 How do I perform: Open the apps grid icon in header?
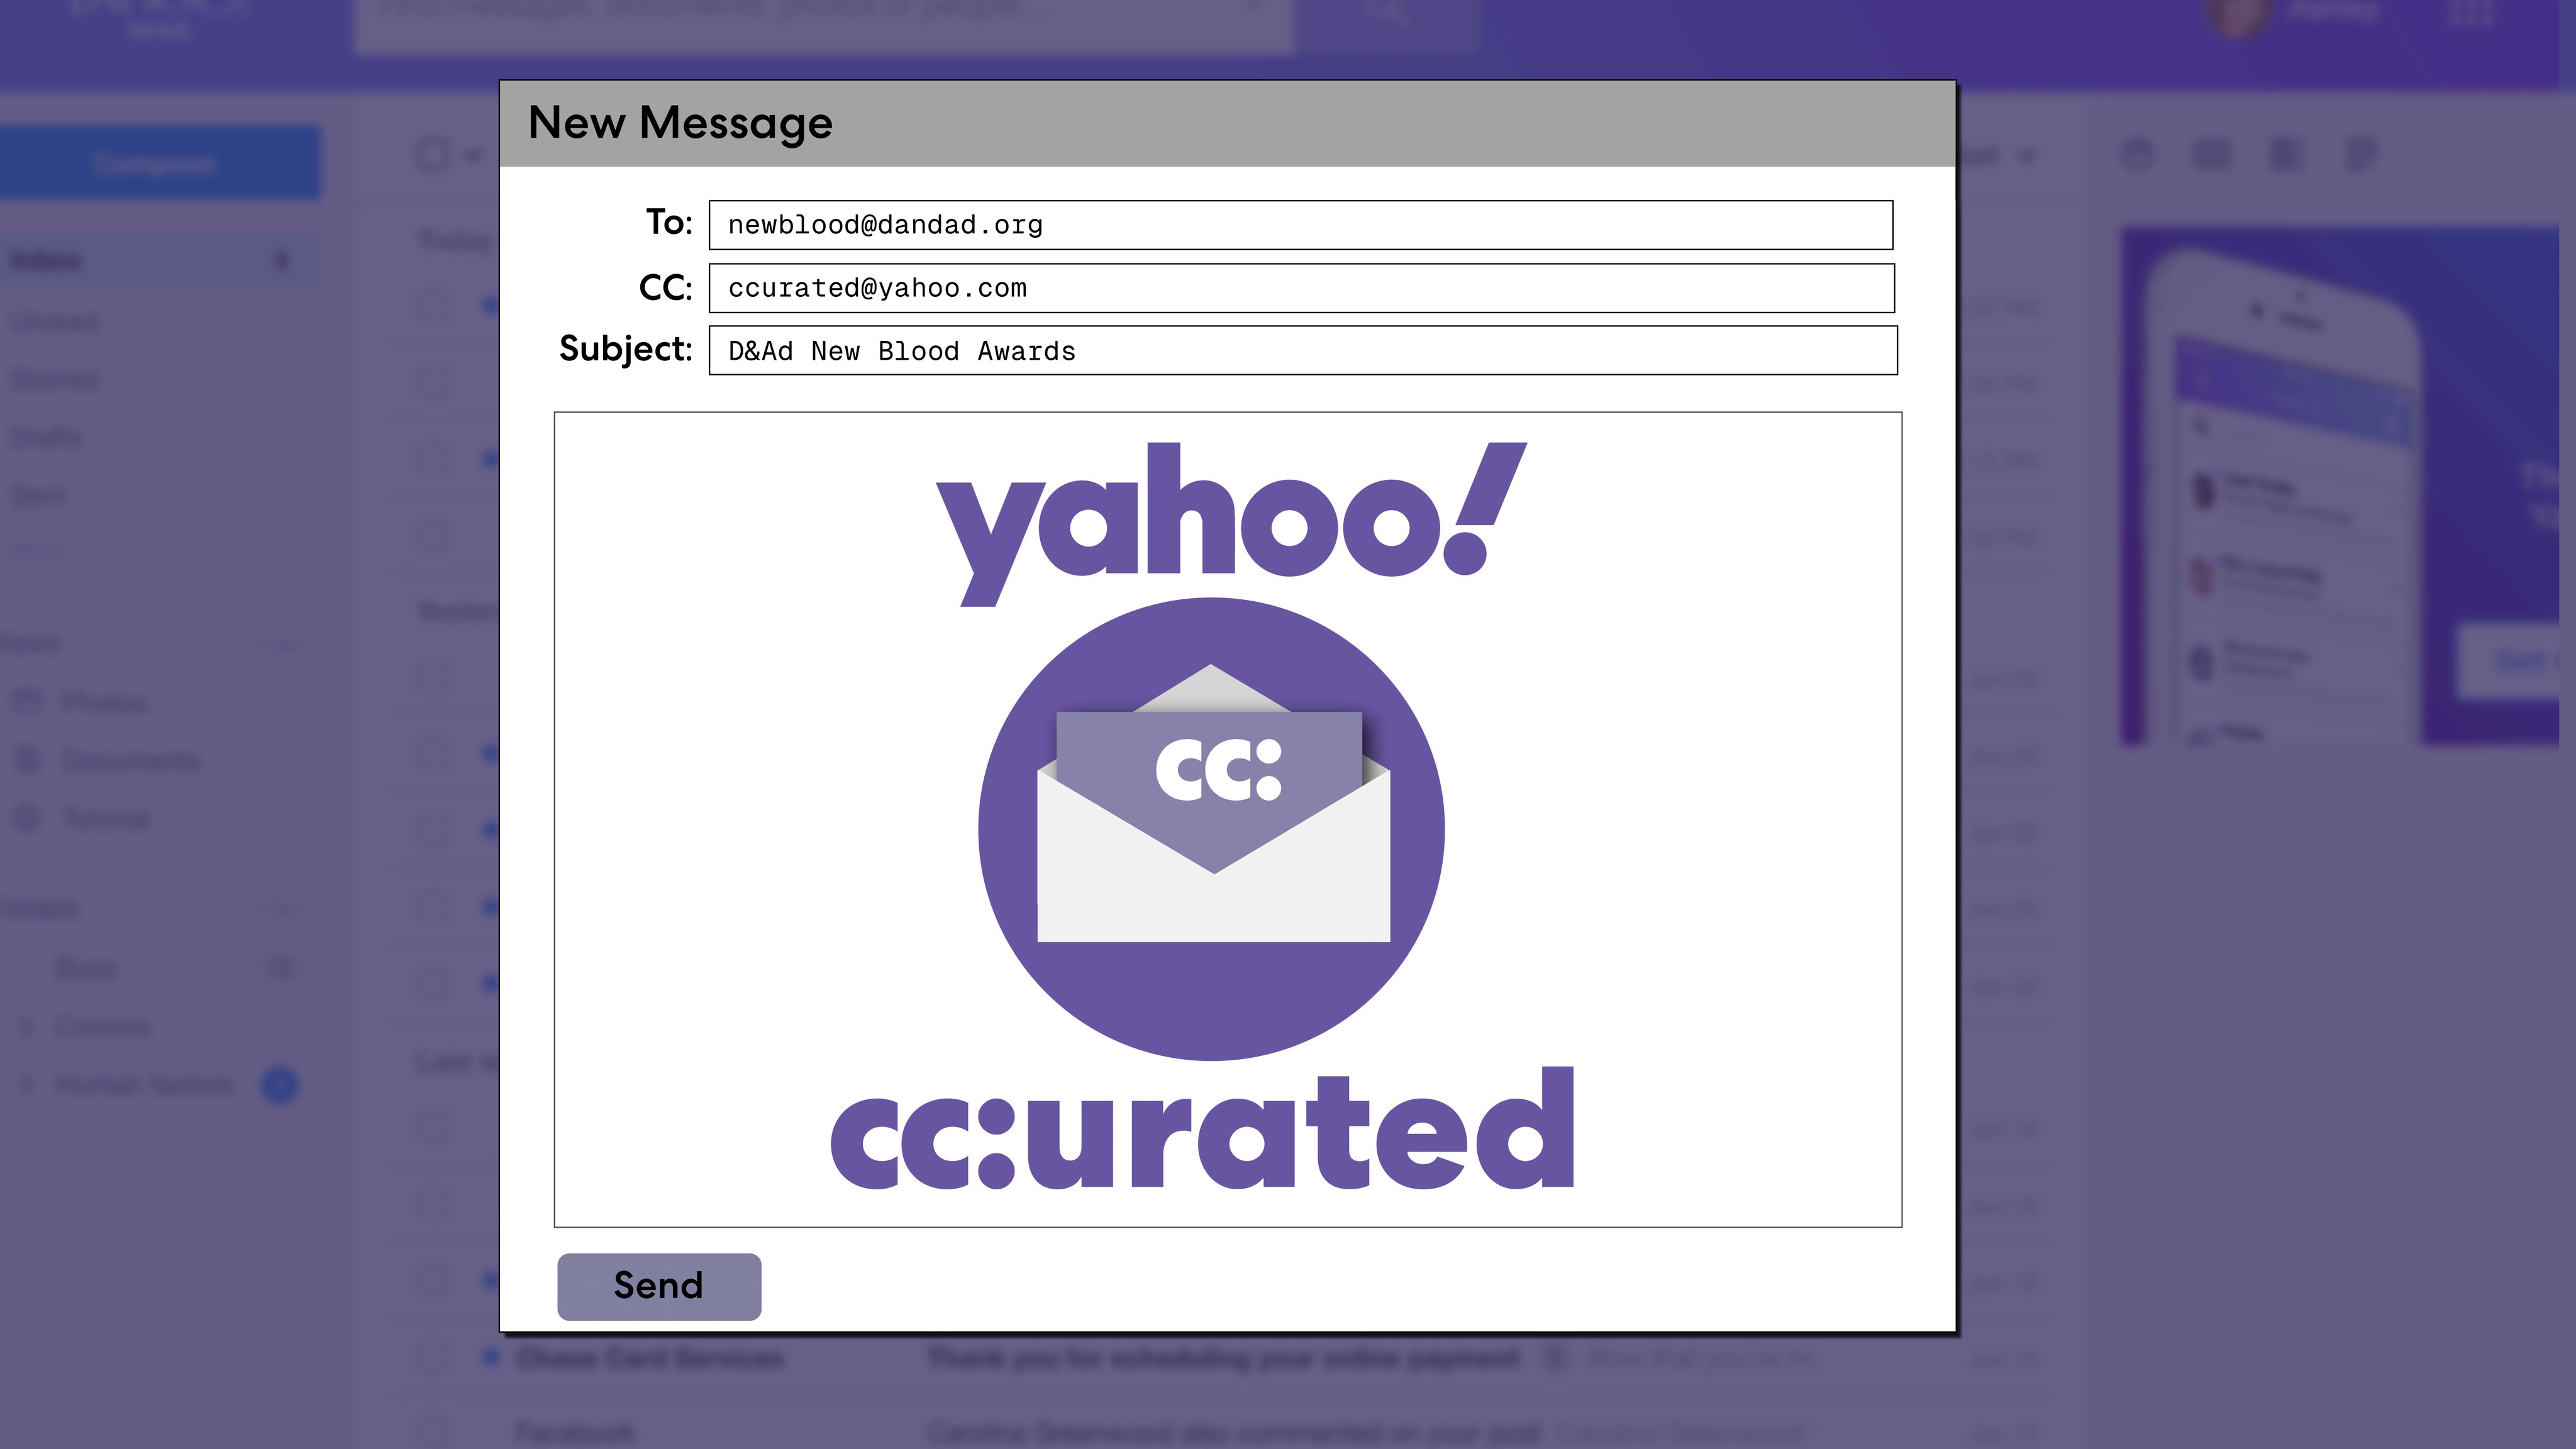(x=2471, y=12)
